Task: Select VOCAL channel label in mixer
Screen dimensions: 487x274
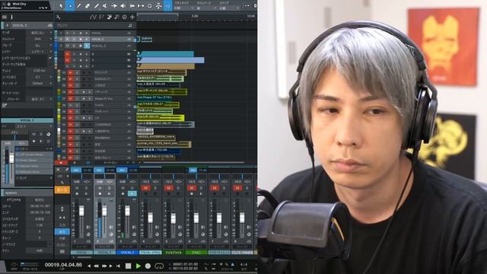Action: [81, 253]
